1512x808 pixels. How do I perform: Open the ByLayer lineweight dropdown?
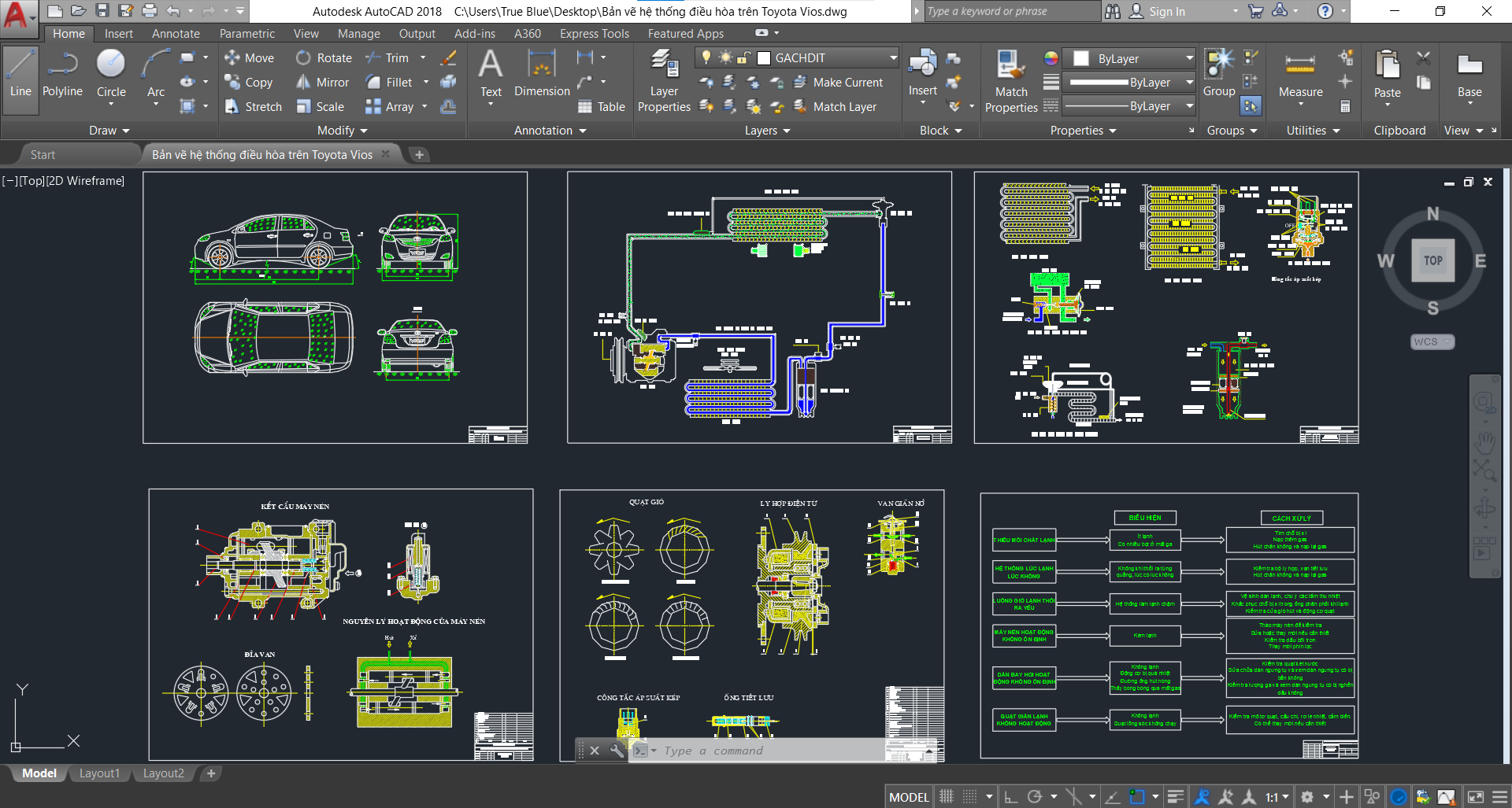(x=1189, y=82)
